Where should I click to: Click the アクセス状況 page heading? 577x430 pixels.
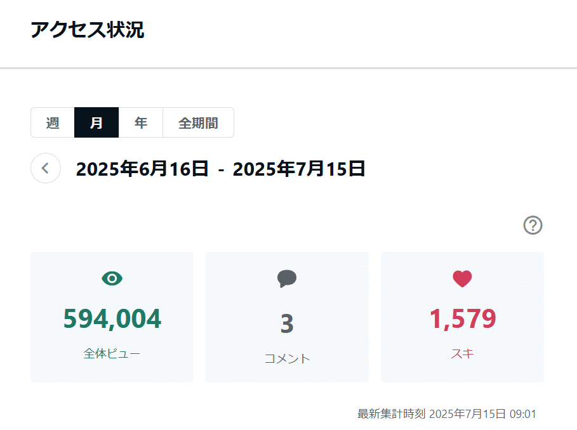pos(87,30)
